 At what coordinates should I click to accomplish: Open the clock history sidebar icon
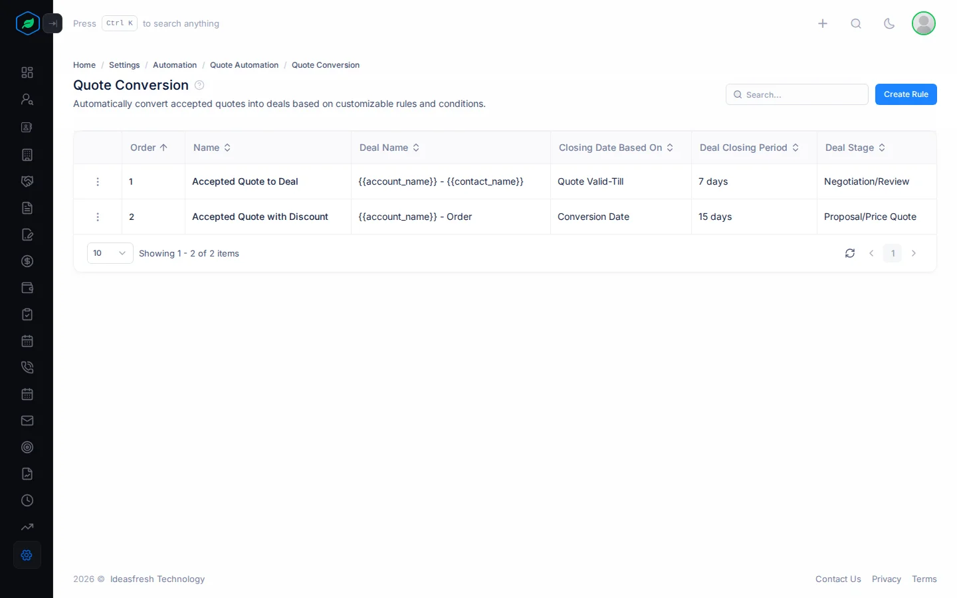point(27,500)
